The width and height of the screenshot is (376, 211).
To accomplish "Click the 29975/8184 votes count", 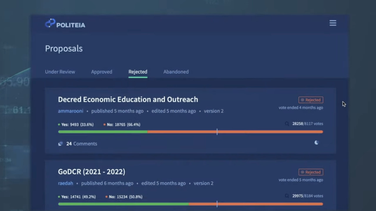I will coord(308,196).
